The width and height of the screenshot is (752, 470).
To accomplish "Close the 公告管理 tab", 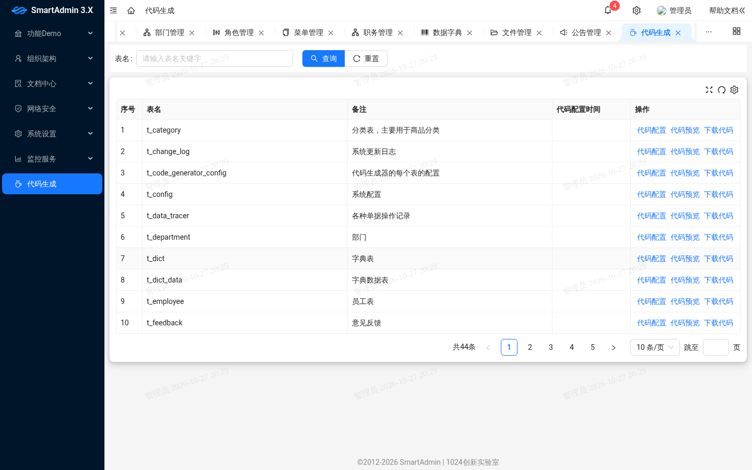I will point(609,33).
